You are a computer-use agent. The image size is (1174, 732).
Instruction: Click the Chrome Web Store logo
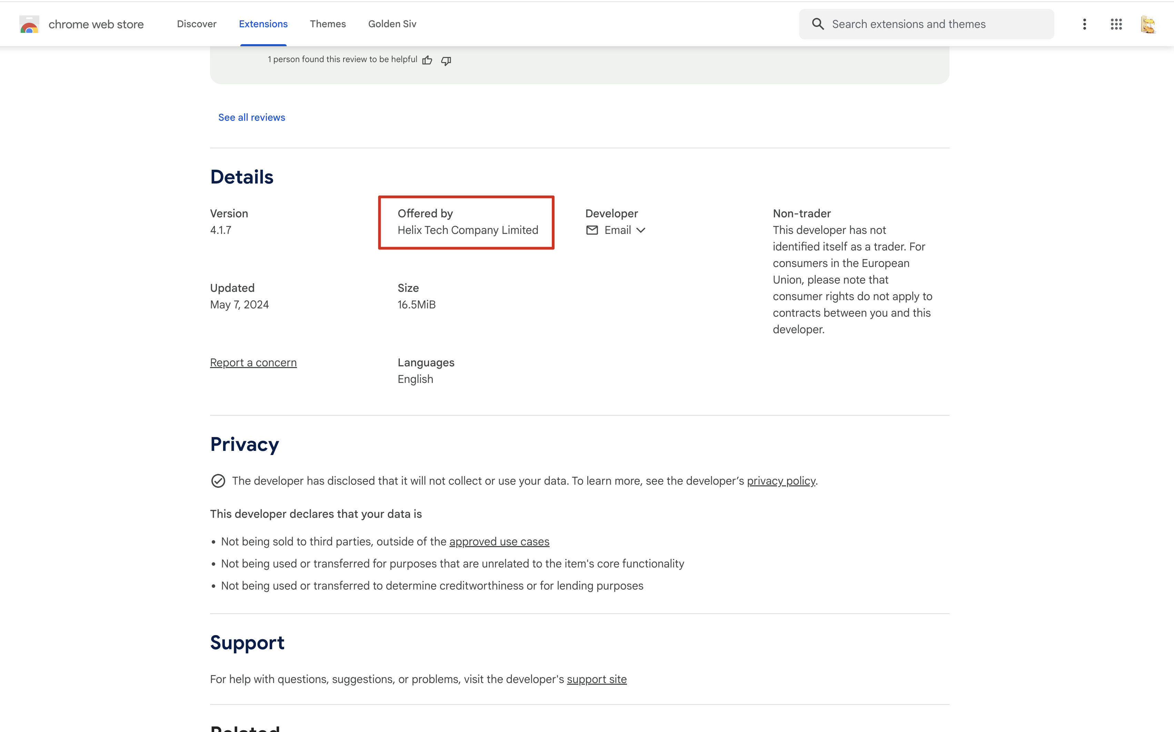29,24
